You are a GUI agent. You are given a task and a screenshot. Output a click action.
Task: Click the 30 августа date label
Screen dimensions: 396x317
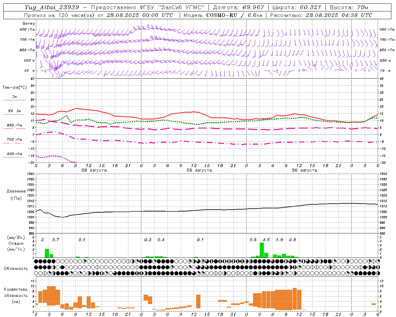coord(304,170)
